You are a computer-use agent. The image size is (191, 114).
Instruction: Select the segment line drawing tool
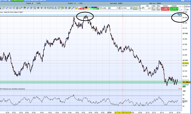[x=7, y=8]
